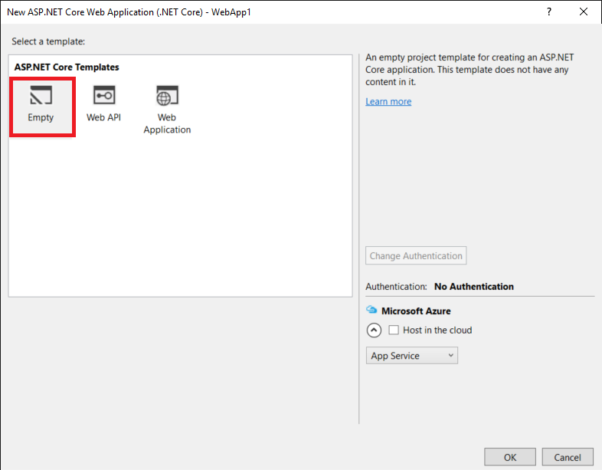Follow the Learn more link
The image size is (602, 470).
pos(388,102)
